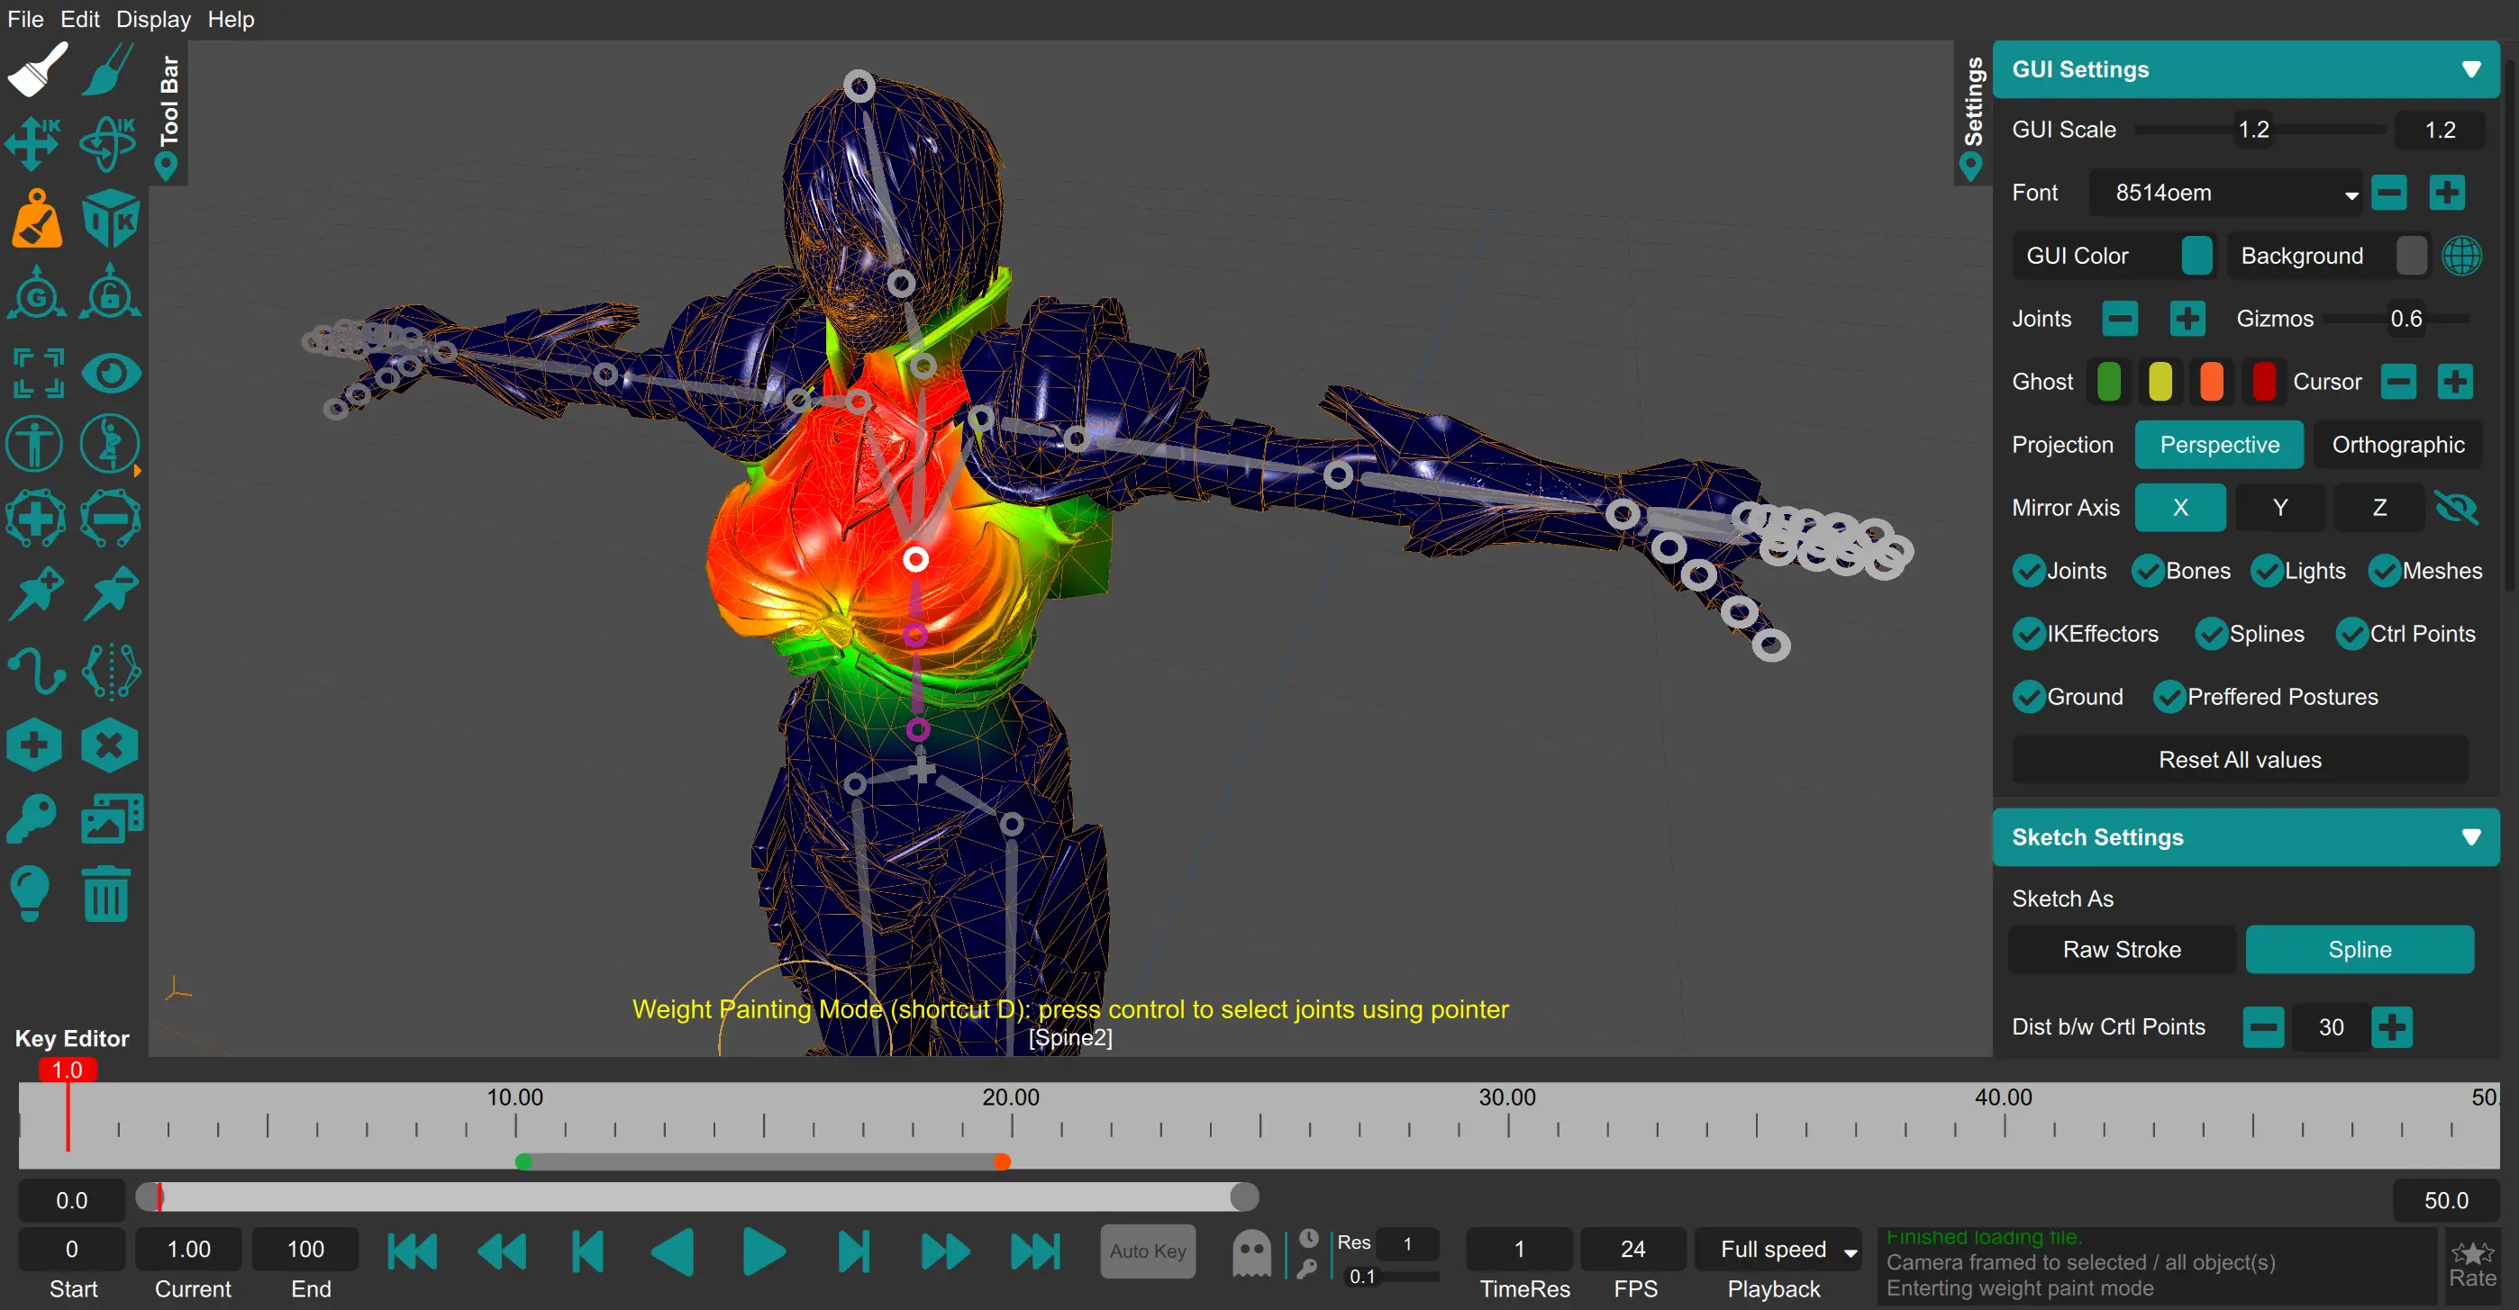
Task: Click the T-pose figure icon
Action: (34, 445)
